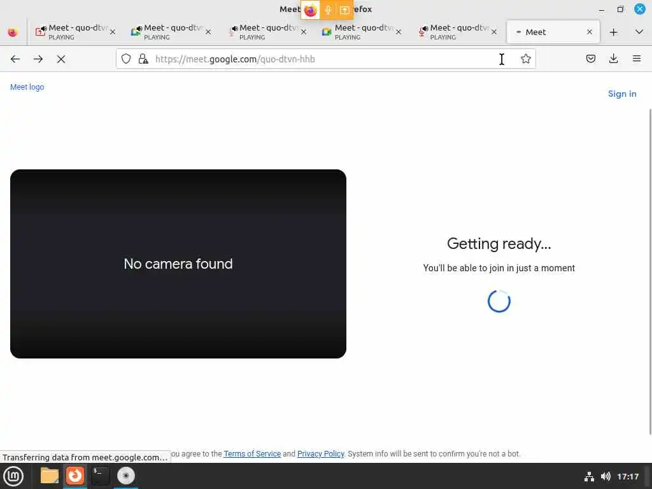Image resolution: width=652 pixels, height=489 pixels.
Task: Close the active "Meet" tab
Action: (589, 32)
